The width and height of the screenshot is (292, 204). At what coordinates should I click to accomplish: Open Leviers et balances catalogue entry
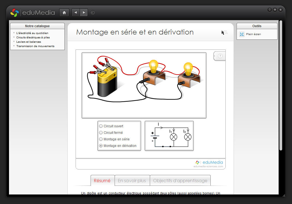point(29,42)
